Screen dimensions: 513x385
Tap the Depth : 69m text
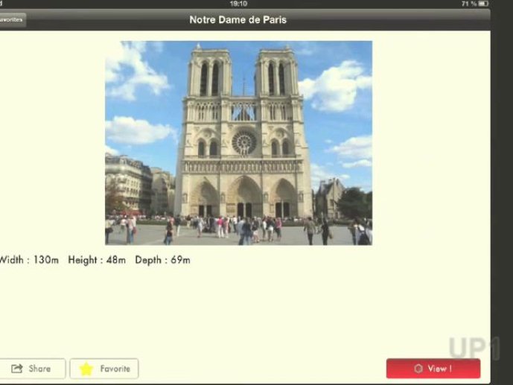tap(162, 260)
